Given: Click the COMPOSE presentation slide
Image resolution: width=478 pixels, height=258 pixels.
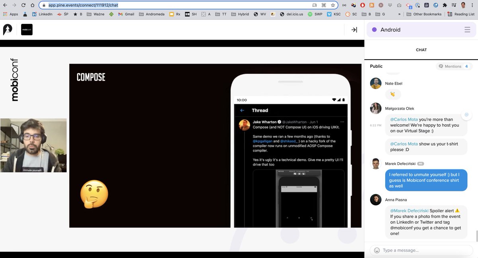Looking at the screenshot, I should pyautogui.click(x=215, y=146).
